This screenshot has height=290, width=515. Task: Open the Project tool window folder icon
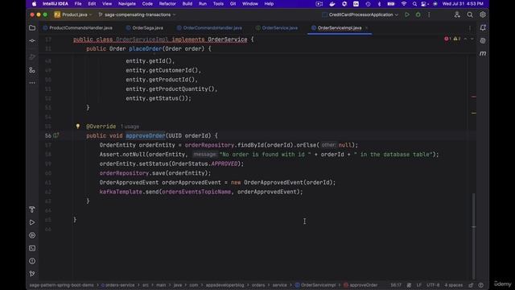[32, 28]
